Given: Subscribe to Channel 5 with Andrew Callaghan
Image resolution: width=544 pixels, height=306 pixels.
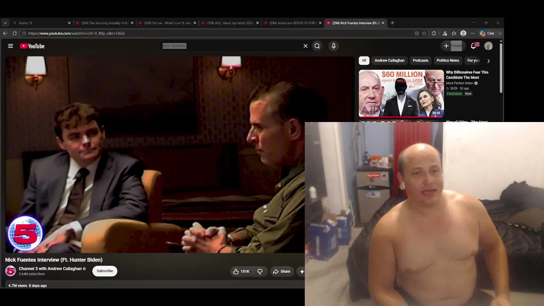Looking at the screenshot, I should tap(105, 271).
